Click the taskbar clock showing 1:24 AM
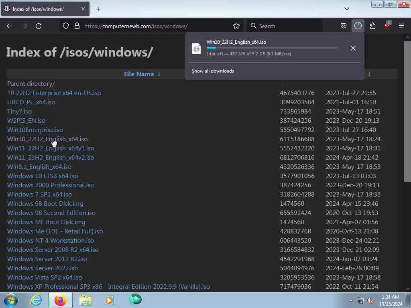 tap(391, 300)
